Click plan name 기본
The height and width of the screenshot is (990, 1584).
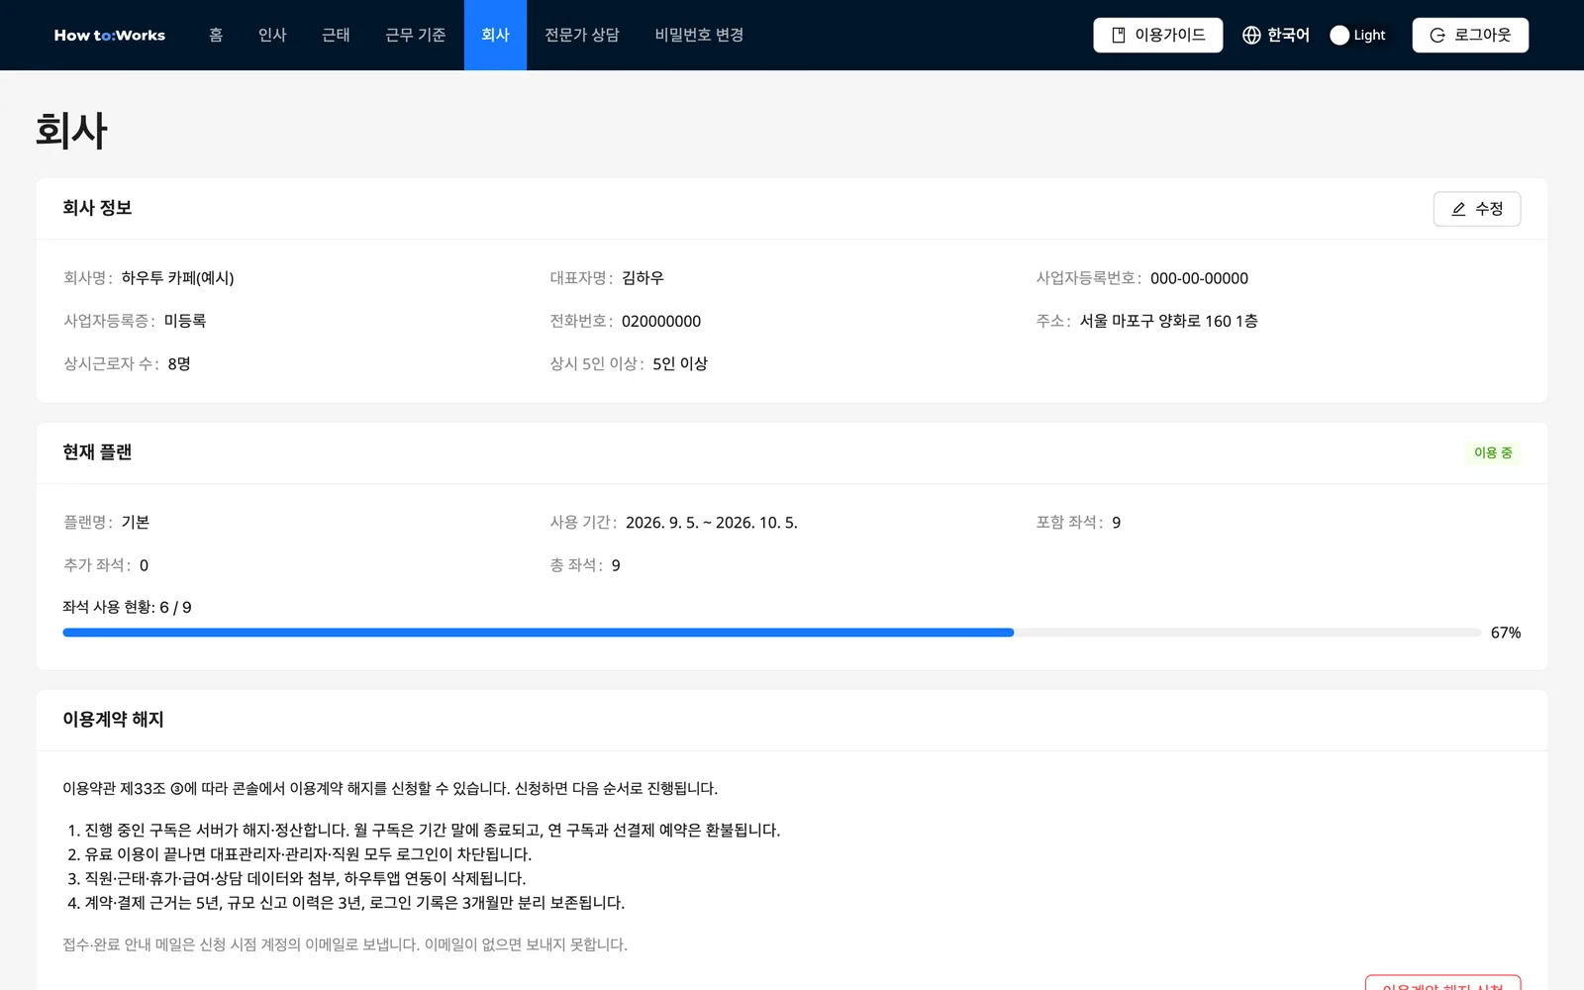pyautogui.click(x=136, y=522)
